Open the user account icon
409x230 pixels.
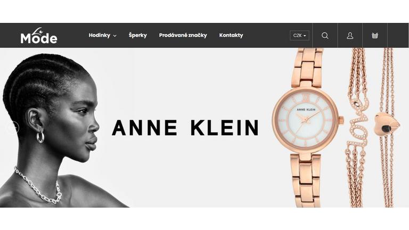[x=350, y=36]
